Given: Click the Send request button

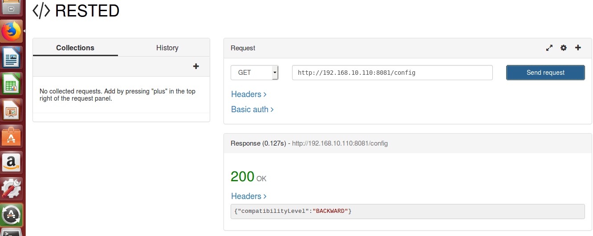Looking at the screenshot, I should click(545, 73).
